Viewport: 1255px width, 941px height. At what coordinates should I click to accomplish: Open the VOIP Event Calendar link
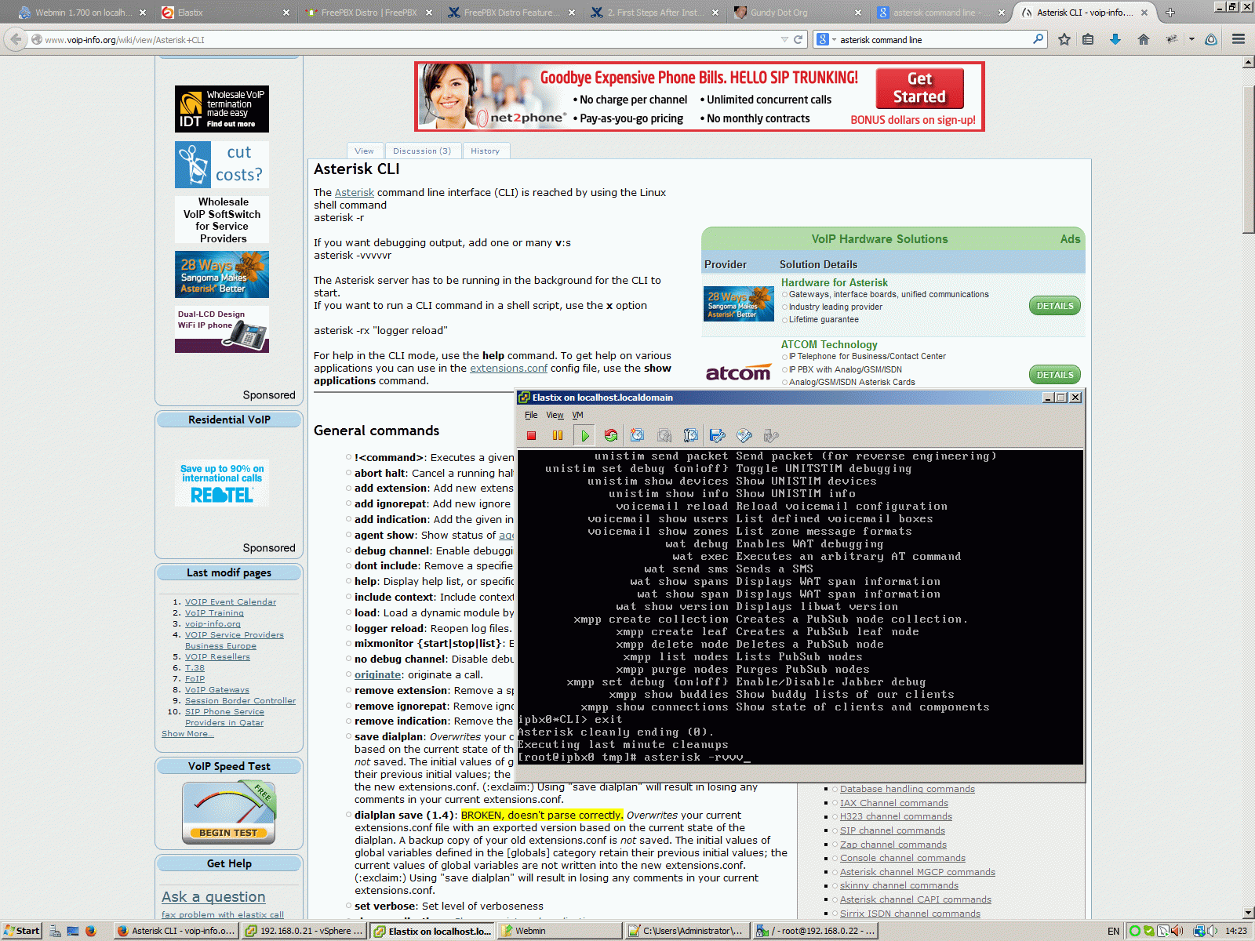231,602
